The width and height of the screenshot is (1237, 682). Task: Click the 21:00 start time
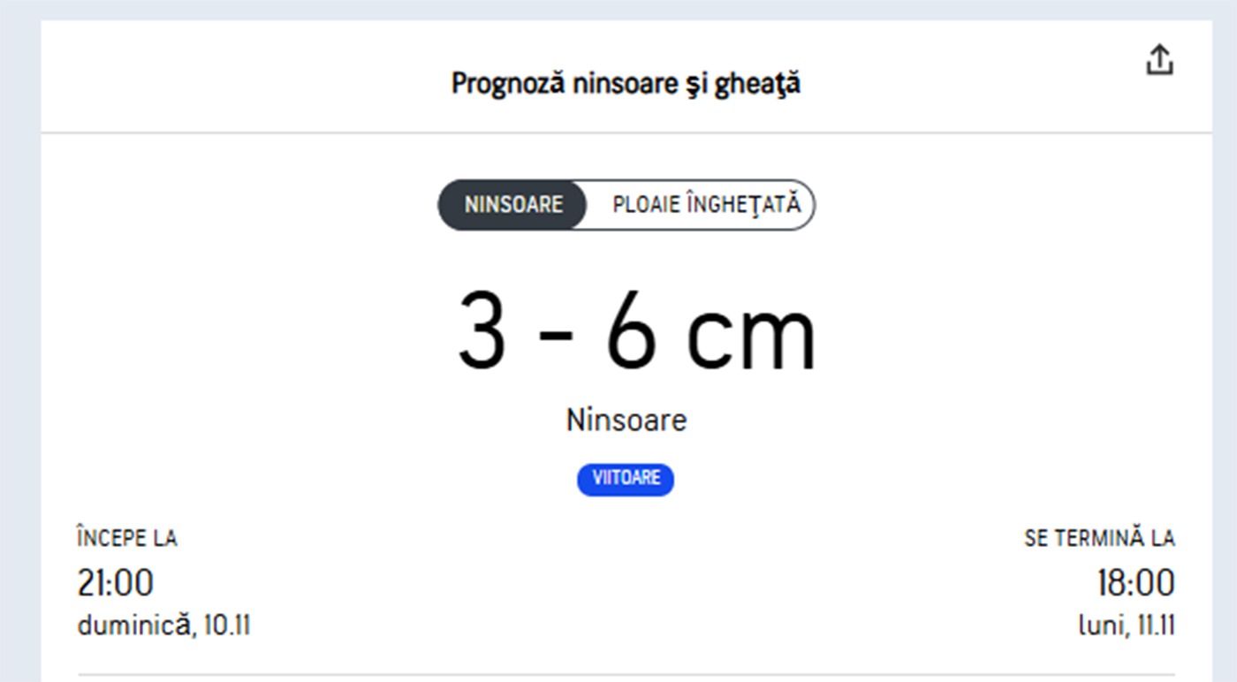116,583
